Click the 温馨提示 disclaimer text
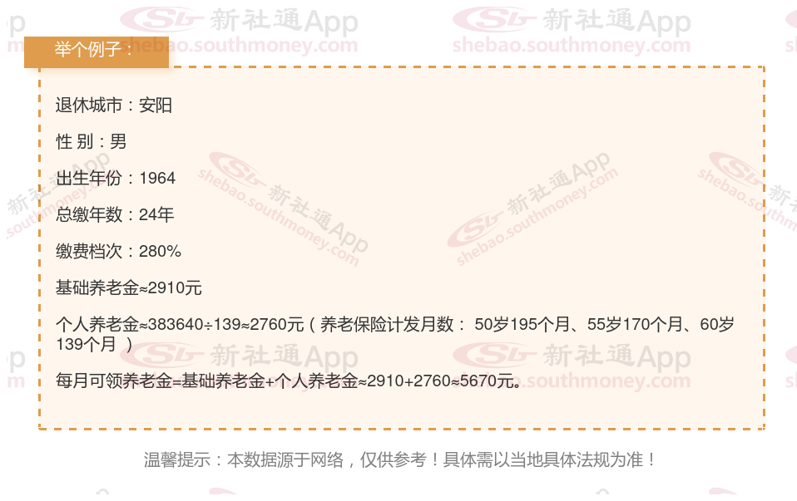The height and width of the screenshot is (501, 797). 399,460
